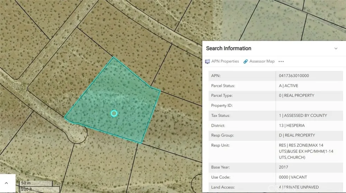Click the District value 13 | HESPERIA

pyautogui.click(x=292, y=126)
